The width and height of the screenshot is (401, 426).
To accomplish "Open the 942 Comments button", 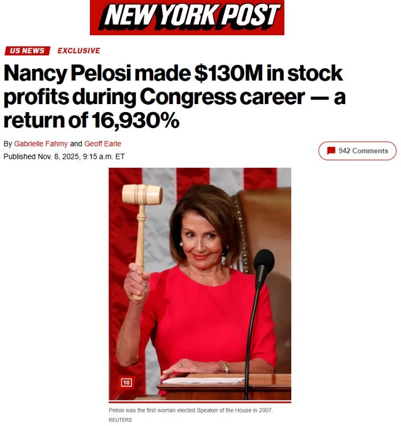I will coord(357,151).
